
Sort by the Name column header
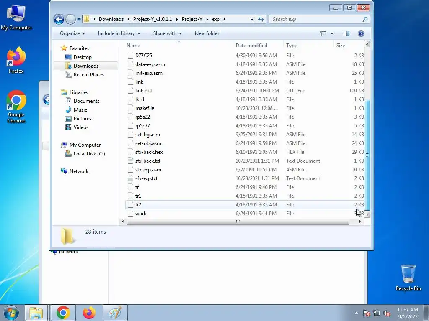(133, 46)
